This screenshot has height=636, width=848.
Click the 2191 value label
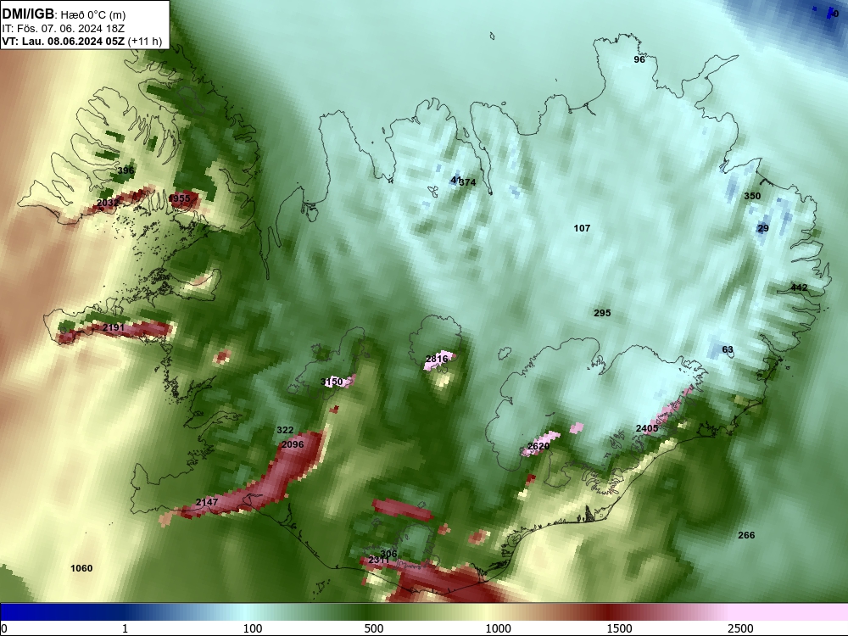(114, 327)
